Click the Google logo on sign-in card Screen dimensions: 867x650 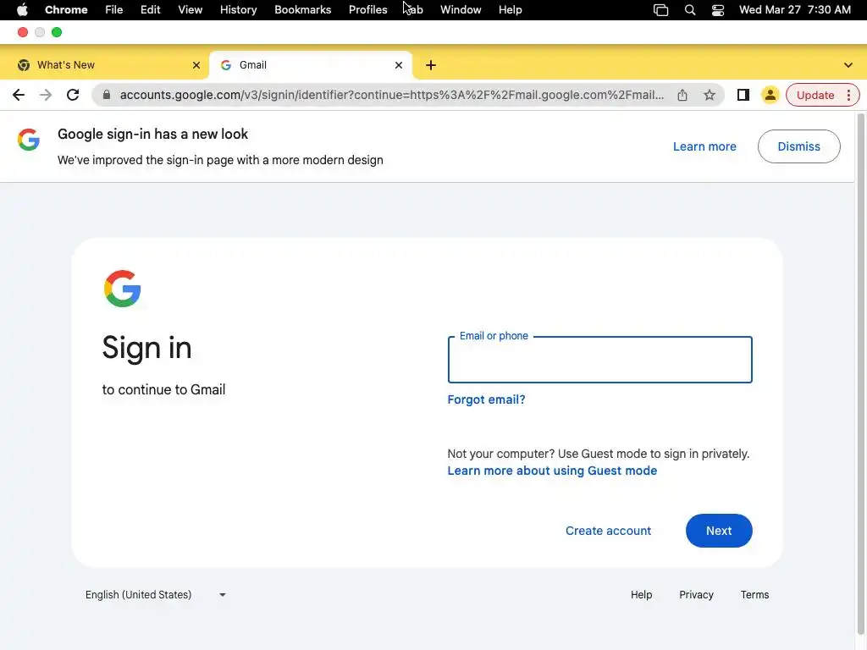(122, 289)
